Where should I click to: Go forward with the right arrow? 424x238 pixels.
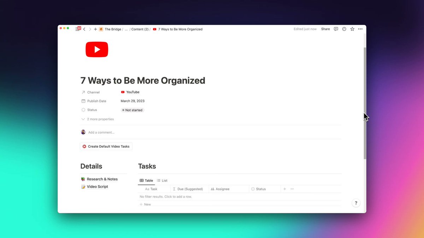(x=90, y=29)
